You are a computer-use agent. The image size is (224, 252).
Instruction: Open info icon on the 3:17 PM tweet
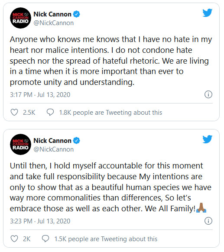coord(208,94)
